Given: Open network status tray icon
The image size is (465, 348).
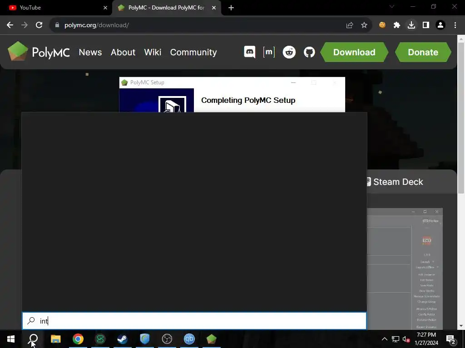Looking at the screenshot, I should click(x=396, y=339).
